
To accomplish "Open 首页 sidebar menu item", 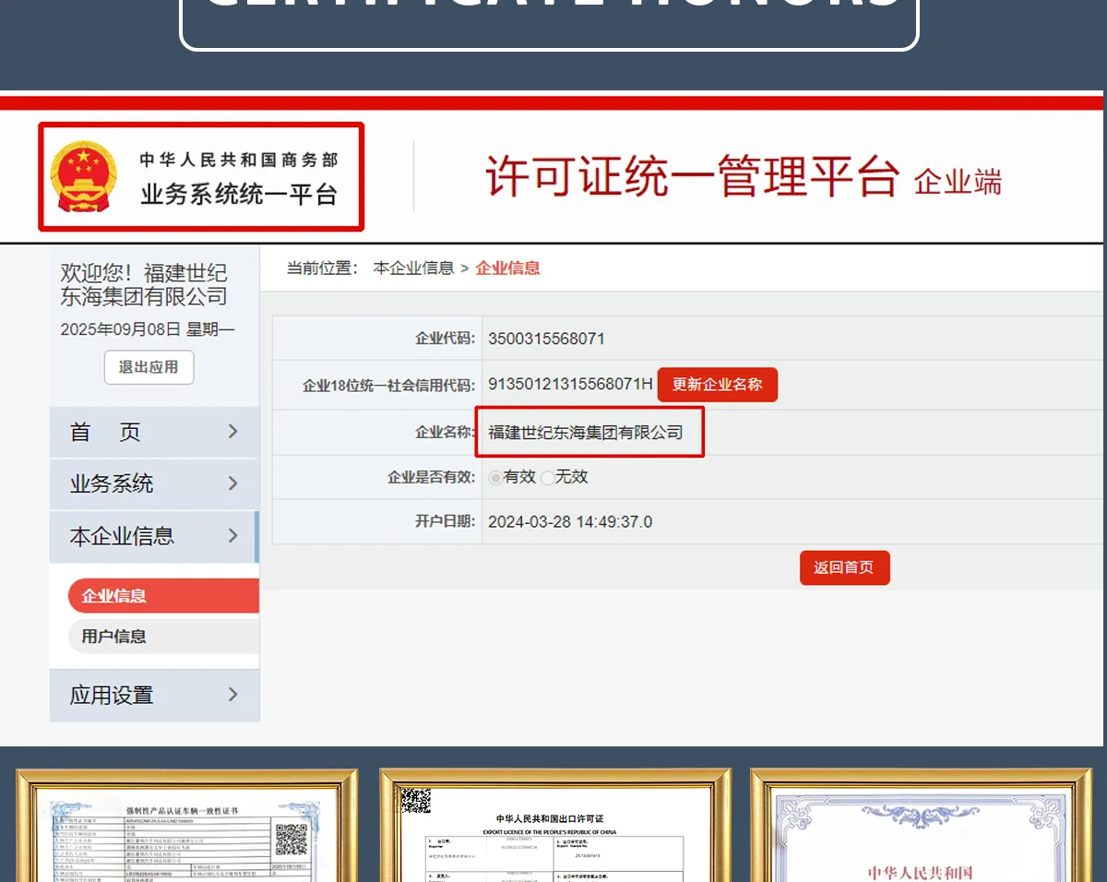I will [153, 432].
